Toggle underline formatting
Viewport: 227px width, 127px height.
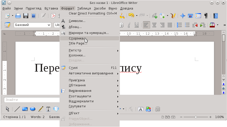tap(137, 25)
